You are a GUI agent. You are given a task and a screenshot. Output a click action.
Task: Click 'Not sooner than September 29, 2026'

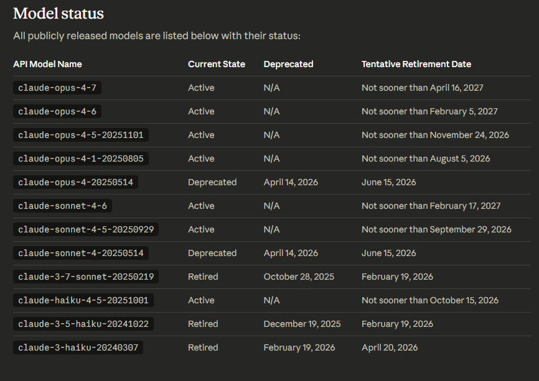pos(436,229)
